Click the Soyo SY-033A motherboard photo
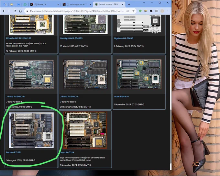Viewport: 220px width, 176px height. tap(85, 130)
